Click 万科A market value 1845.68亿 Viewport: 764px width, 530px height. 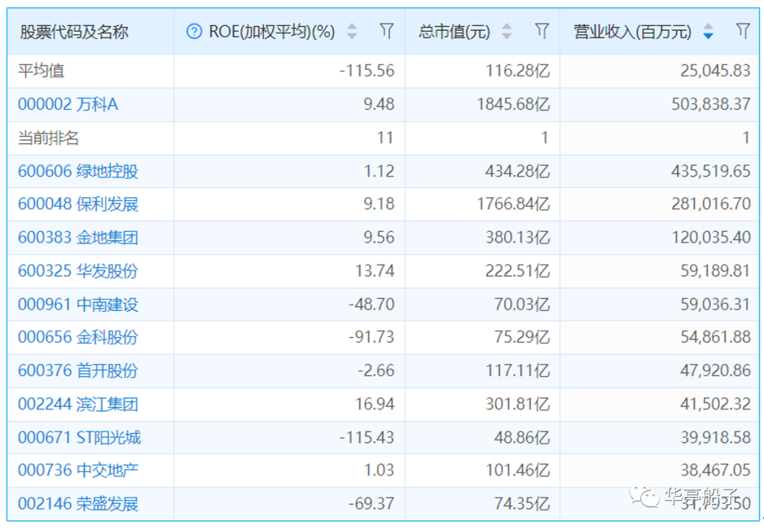point(513,104)
